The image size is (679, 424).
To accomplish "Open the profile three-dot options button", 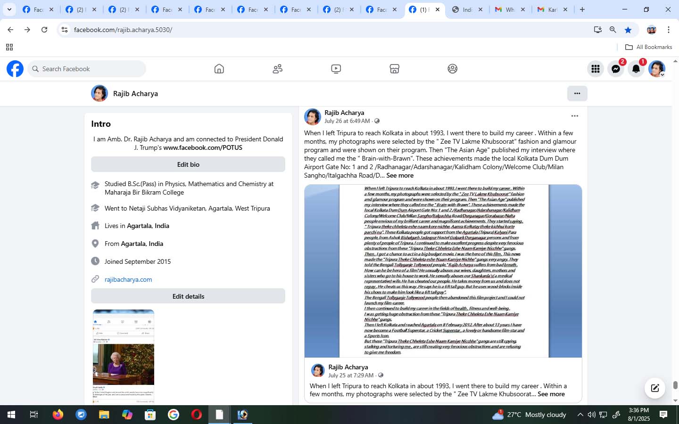I will click(577, 93).
